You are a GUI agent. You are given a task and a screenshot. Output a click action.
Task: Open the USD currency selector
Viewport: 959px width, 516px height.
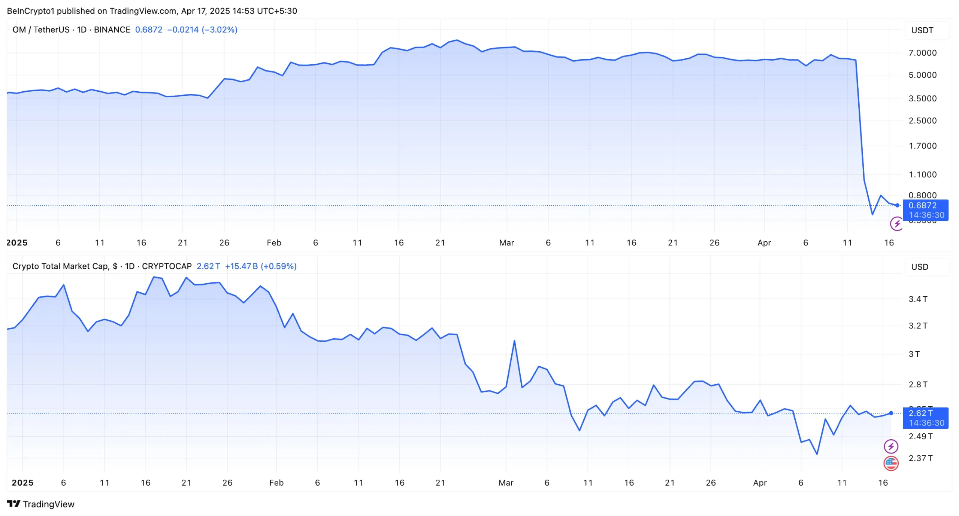pyautogui.click(x=919, y=267)
